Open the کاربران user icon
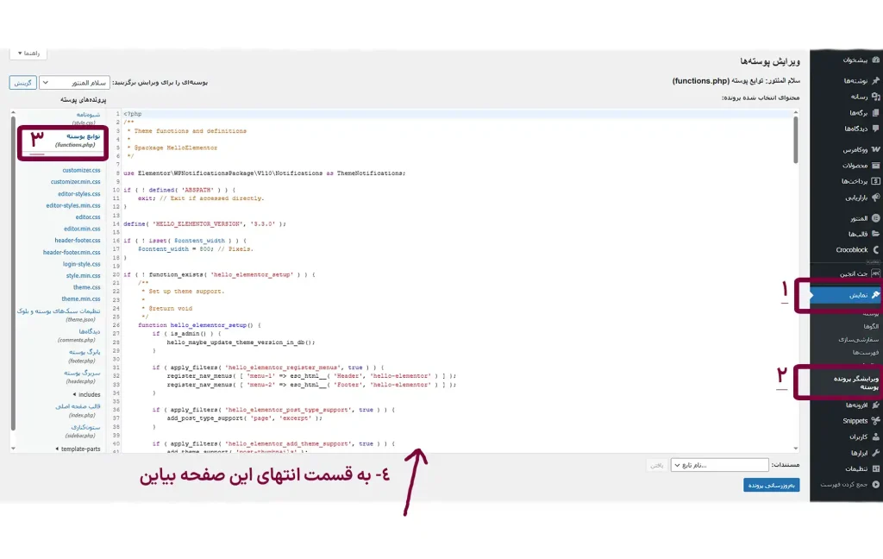The image size is (883, 559). coord(876,437)
